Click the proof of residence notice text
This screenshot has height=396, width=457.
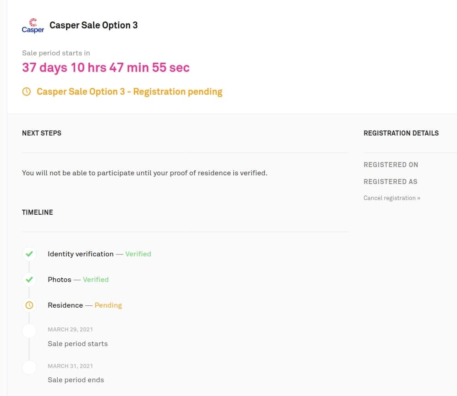(x=144, y=173)
